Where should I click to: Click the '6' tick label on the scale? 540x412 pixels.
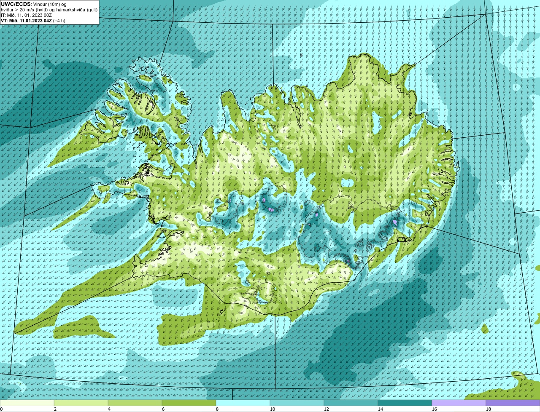click(163, 409)
